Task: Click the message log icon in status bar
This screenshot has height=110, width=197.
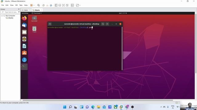Action: [x=177, y=103]
